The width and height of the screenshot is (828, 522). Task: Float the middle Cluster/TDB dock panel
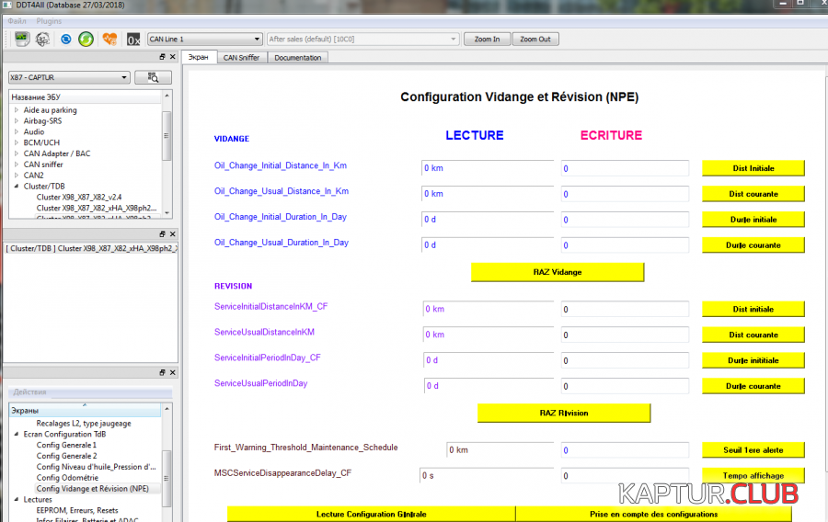tap(162, 233)
